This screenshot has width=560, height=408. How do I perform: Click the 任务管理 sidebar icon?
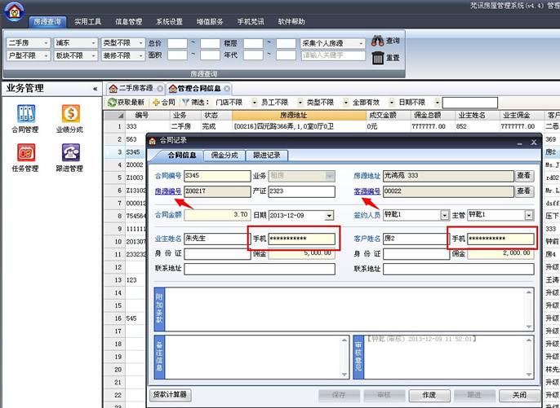coord(25,156)
